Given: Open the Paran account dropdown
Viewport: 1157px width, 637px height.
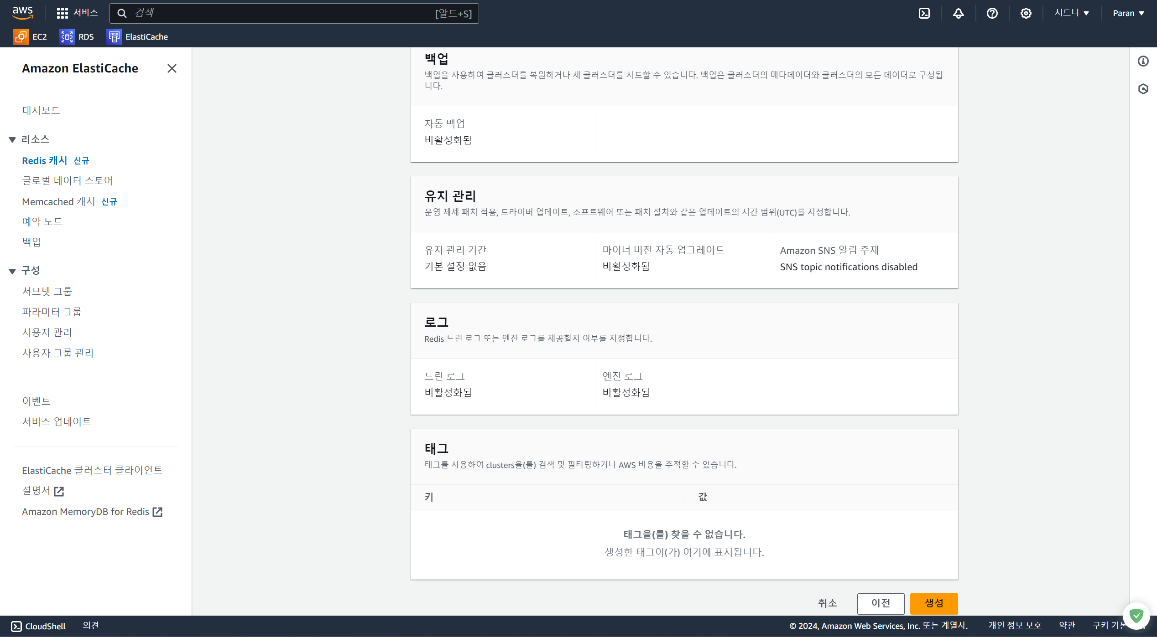Looking at the screenshot, I should point(1128,13).
